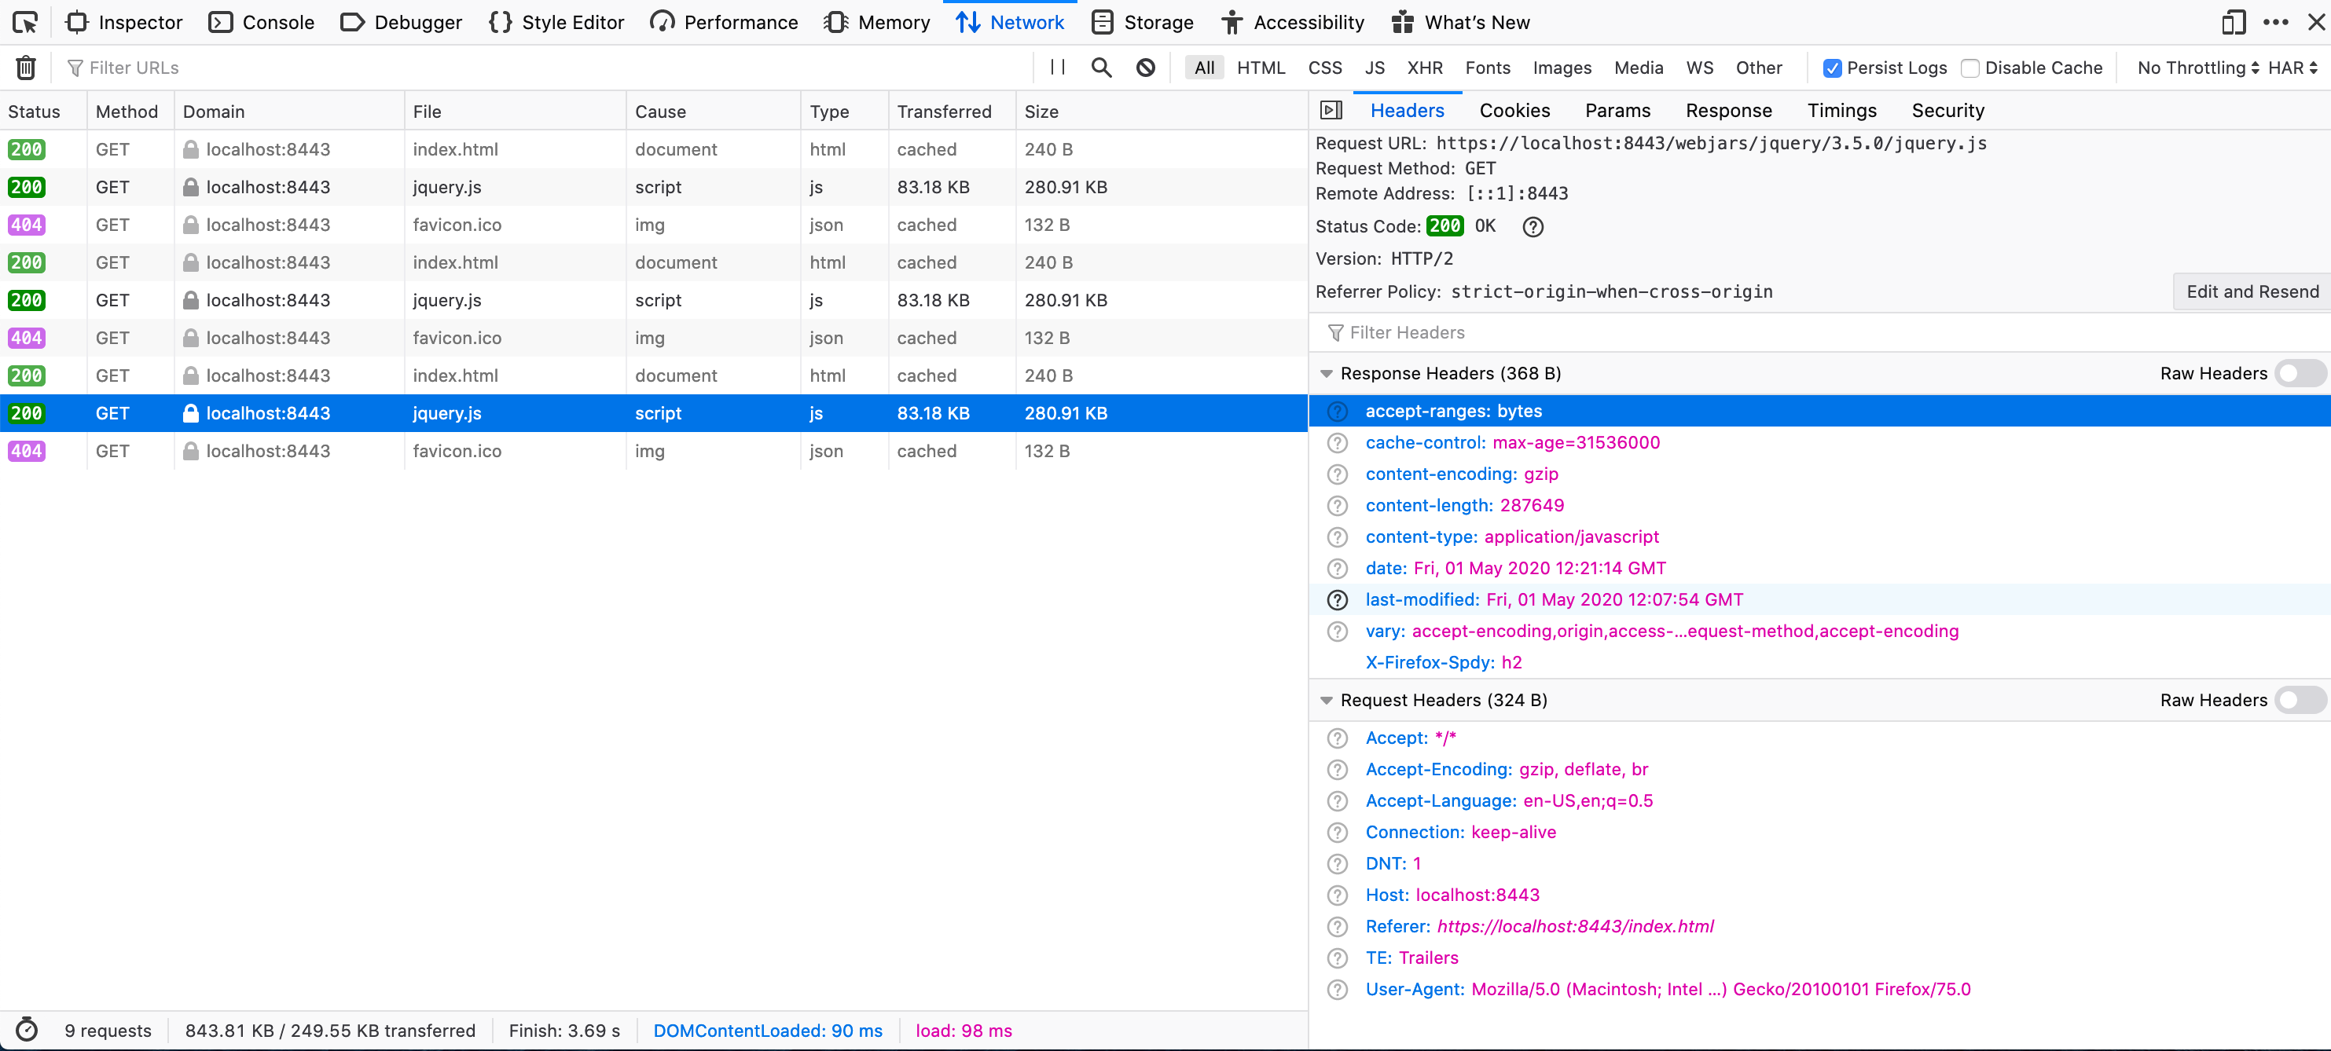Open help for Referer request header
Viewport: 2331px width, 1051px height.
tap(1338, 926)
